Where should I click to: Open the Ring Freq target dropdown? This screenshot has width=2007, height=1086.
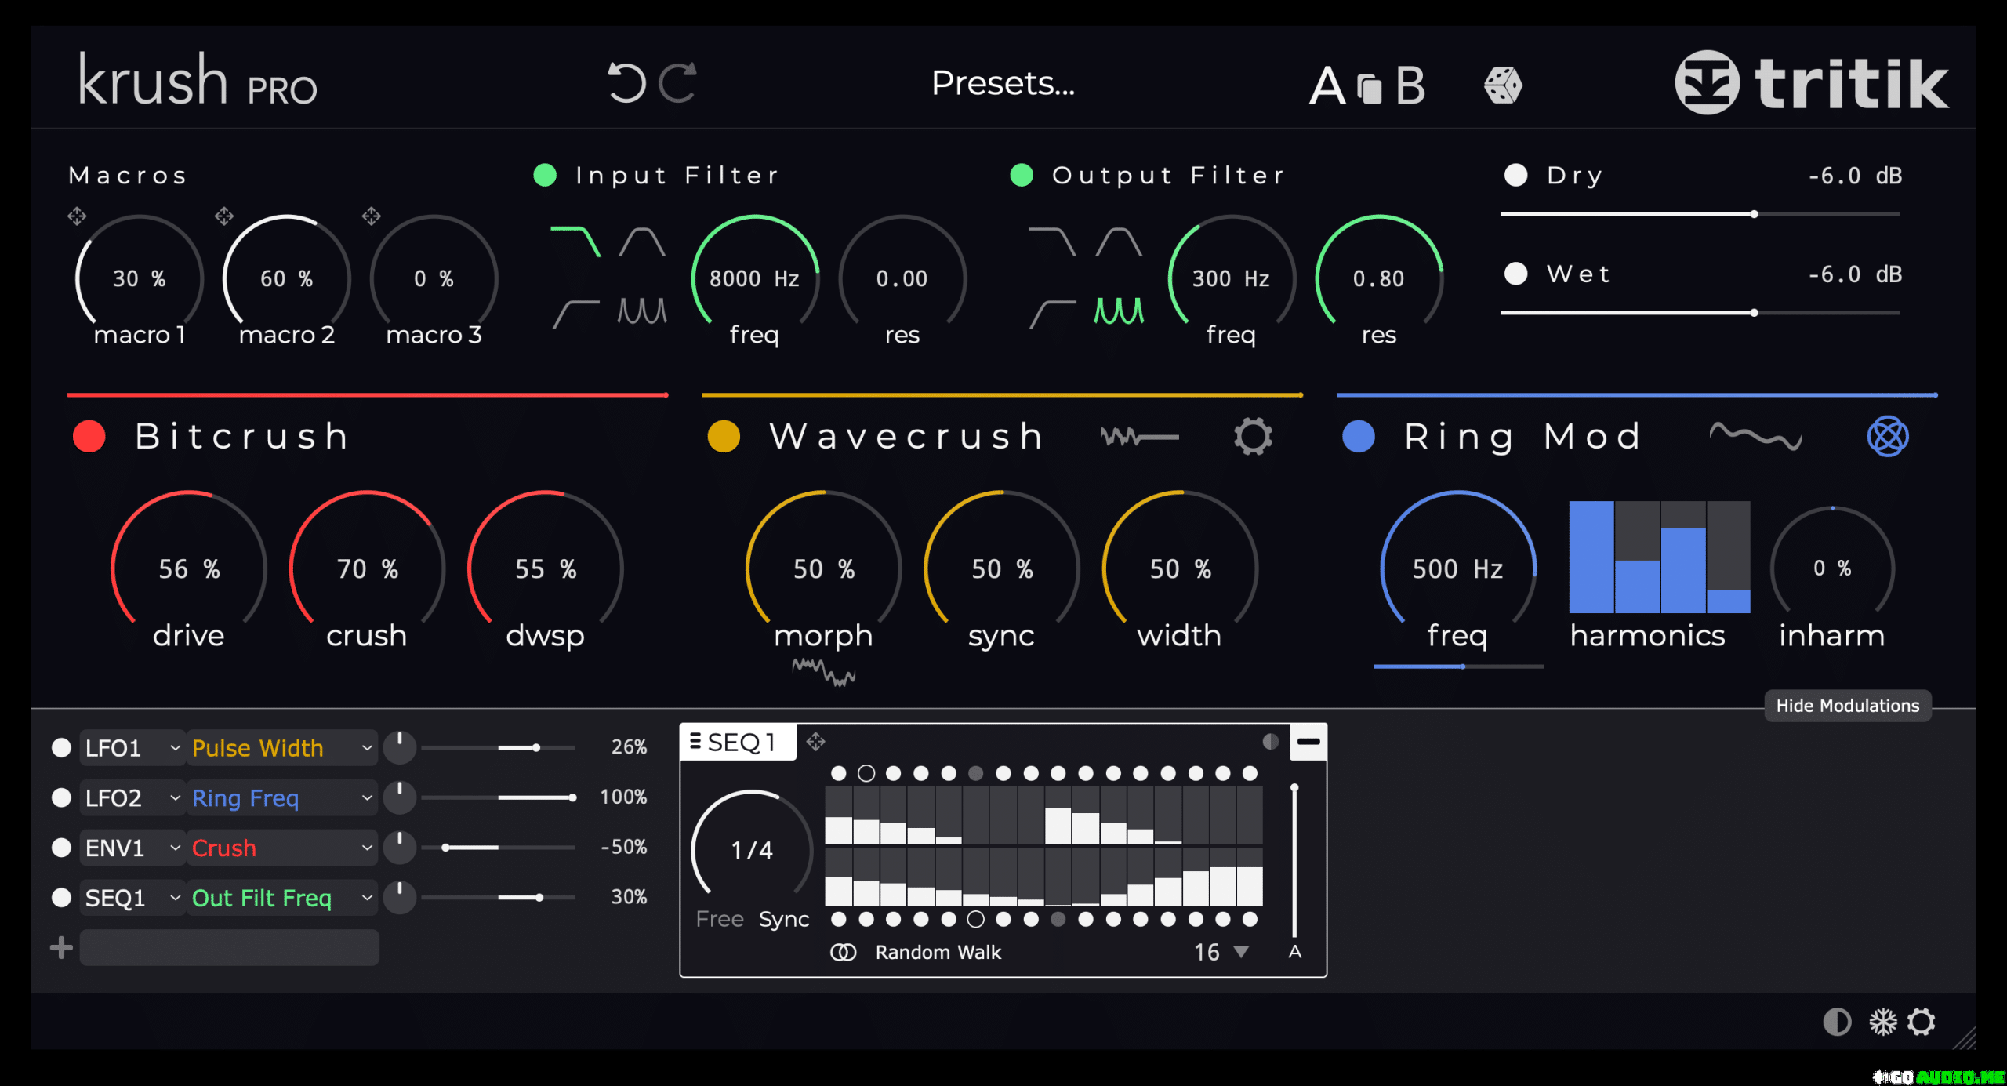click(x=281, y=798)
